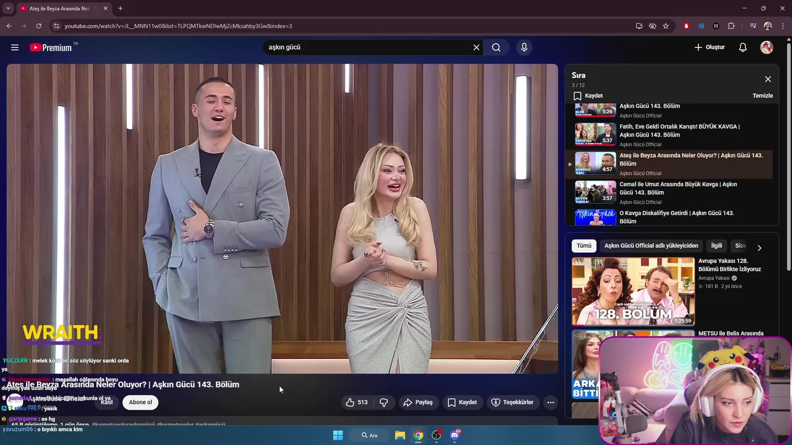View site information icon in address bar
Screen dimensions: 792x445
point(56,26)
